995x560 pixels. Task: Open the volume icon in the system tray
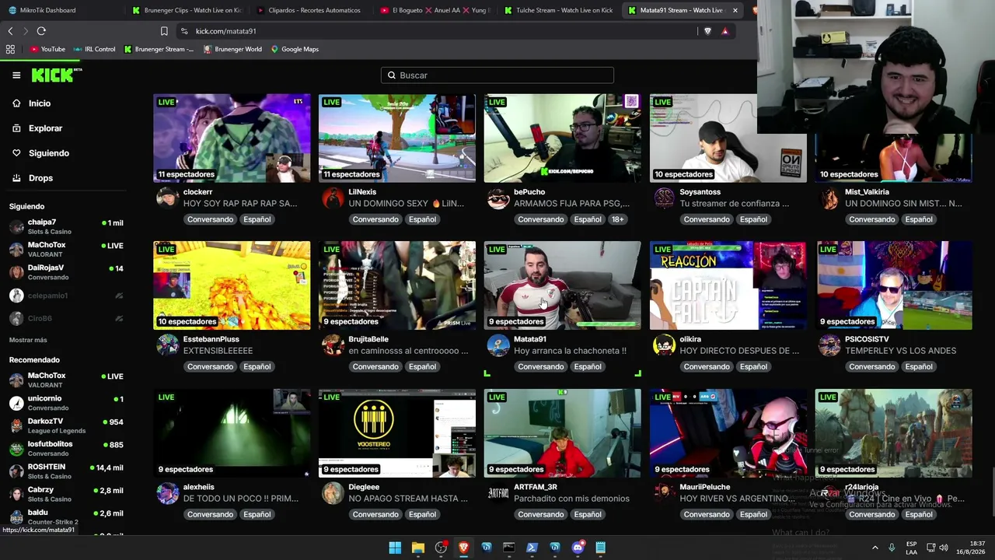pyautogui.click(x=944, y=548)
